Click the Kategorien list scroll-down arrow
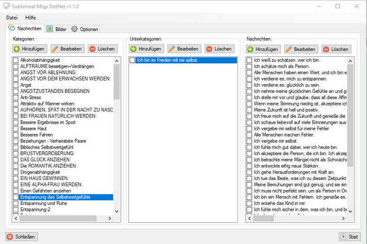 (117, 211)
